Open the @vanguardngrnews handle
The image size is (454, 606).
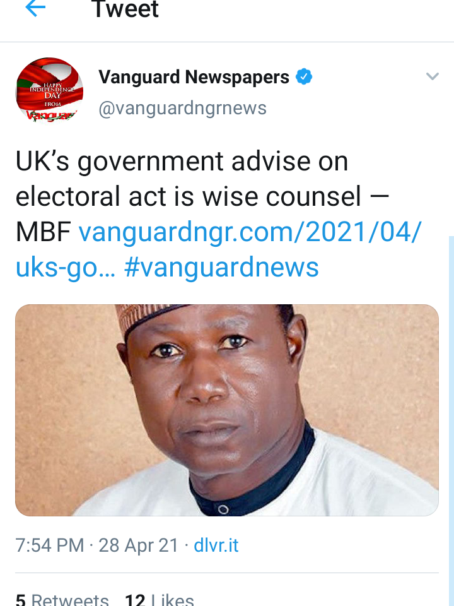point(183,108)
